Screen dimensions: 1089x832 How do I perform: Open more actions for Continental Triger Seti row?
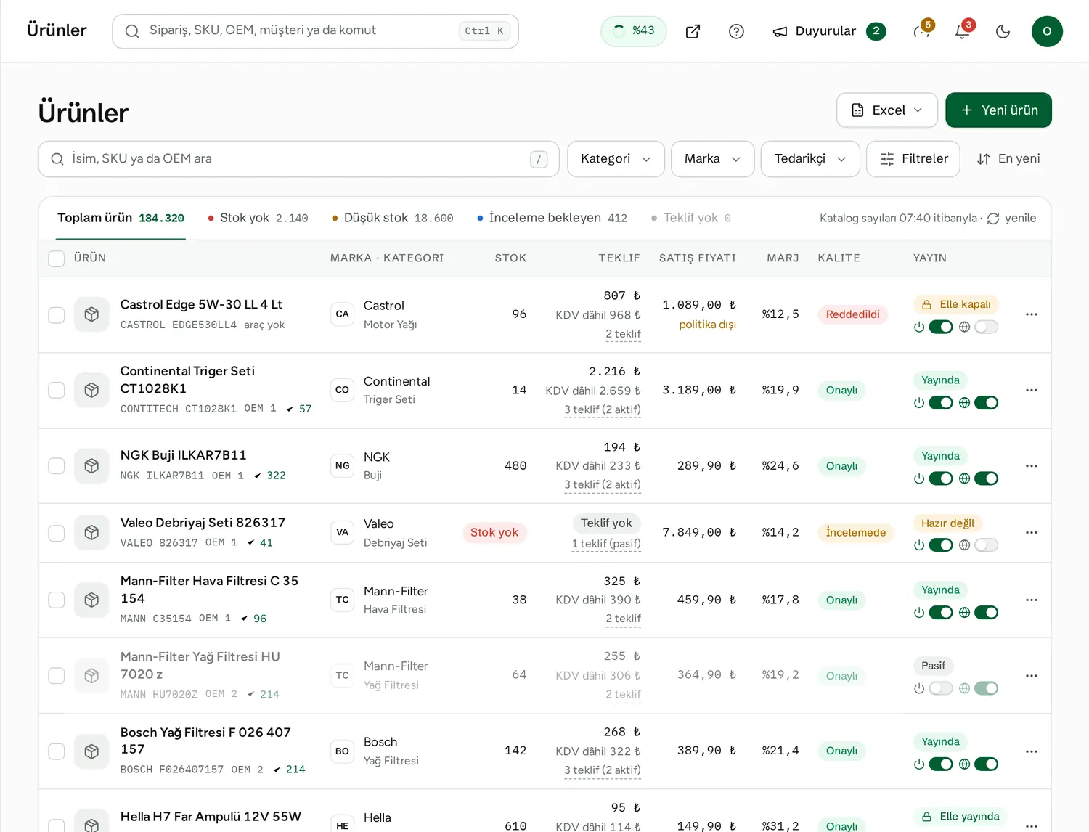coord(1032,390)
